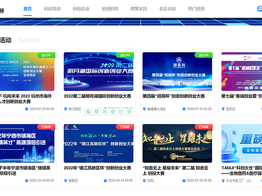This screenshot has width=262, height=196.
Task: Click the 进行中 badge on the 招商杯 card
Action: coord(204,55)
